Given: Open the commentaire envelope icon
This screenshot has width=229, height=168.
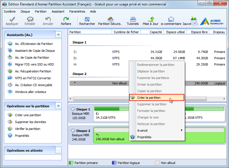Looking at the screenshot, I should (171, 19).
